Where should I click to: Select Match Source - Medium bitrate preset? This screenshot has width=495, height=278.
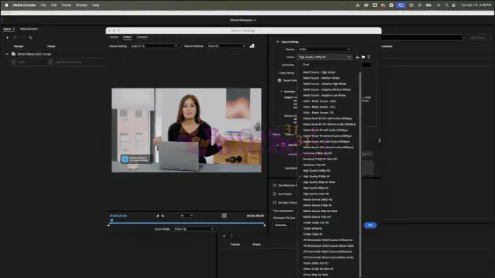point(321,78)
